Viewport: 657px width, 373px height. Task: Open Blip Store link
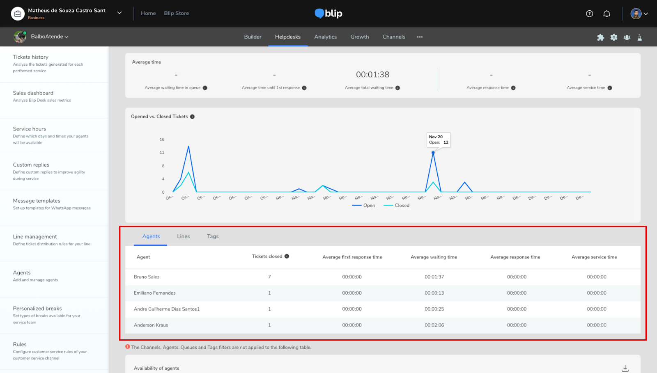[176, 13]
